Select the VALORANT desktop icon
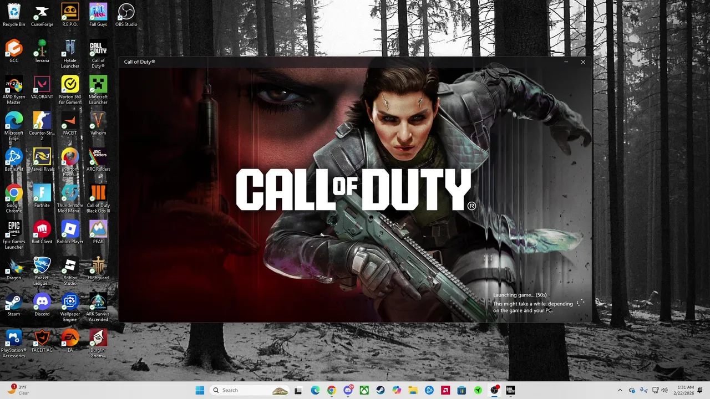This screenshot has height=399, width=710. point(42,88)
